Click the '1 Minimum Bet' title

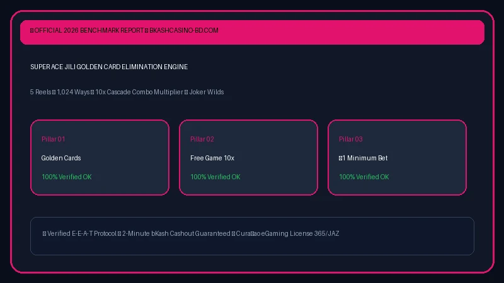364,158
